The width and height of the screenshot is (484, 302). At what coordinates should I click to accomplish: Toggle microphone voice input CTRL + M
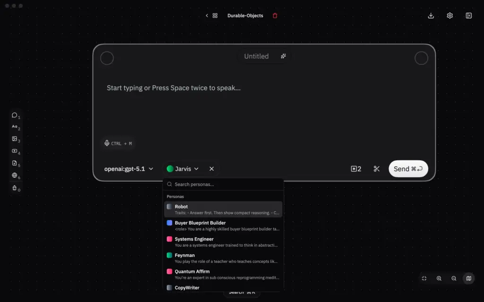click(x=118, y=143)
